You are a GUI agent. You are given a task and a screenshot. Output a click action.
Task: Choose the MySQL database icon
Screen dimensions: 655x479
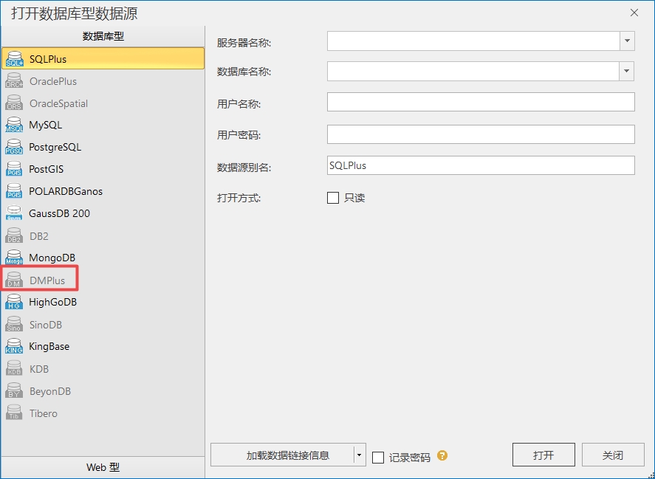14,125
